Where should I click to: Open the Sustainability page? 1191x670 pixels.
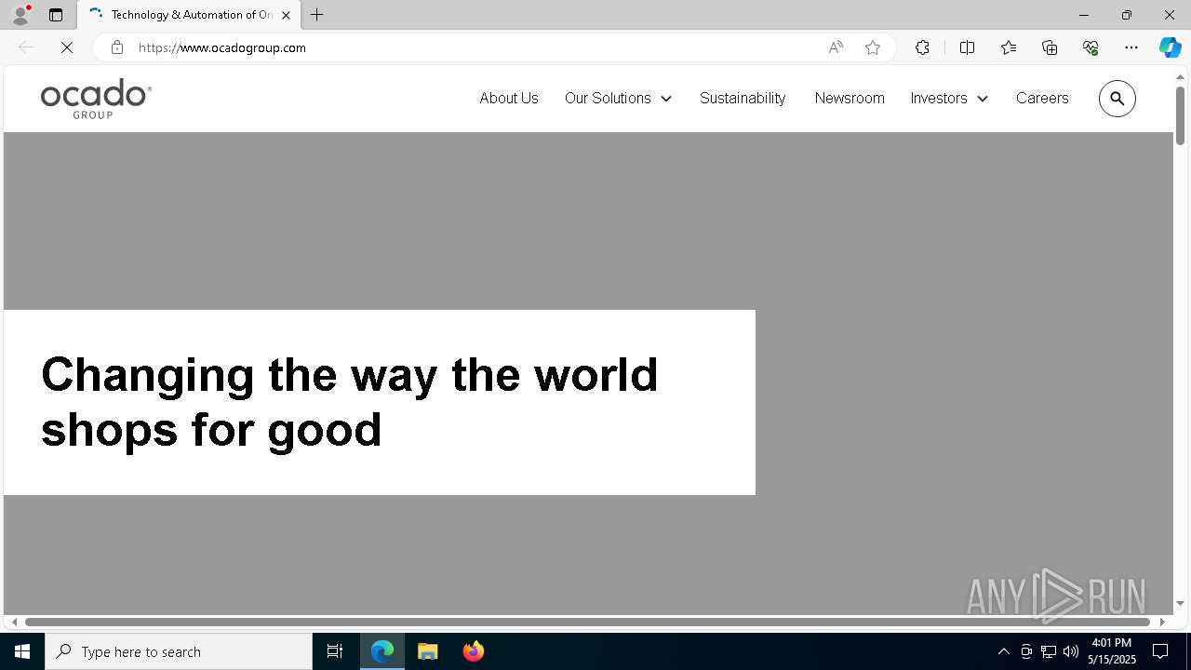[743, 98]
